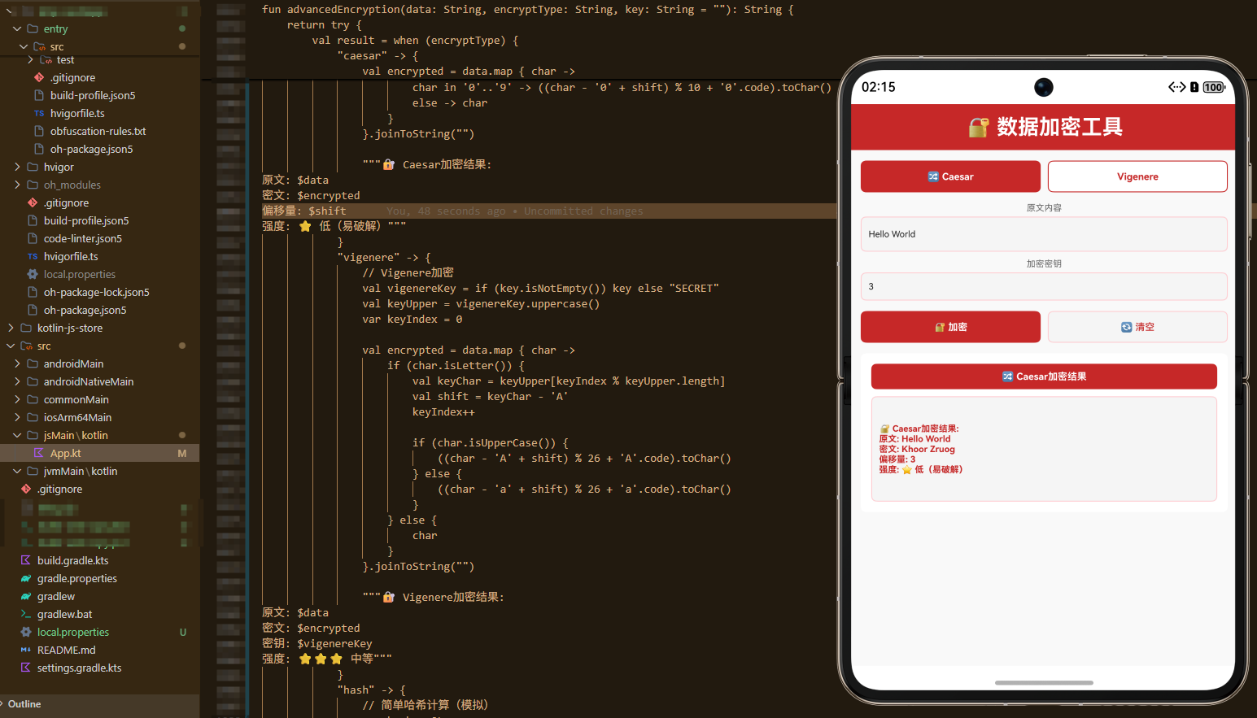The width and height of the screenshot is (1257, 718).
Task: Click the encrypted text Khoor Zruog
Action: point(928,449)
